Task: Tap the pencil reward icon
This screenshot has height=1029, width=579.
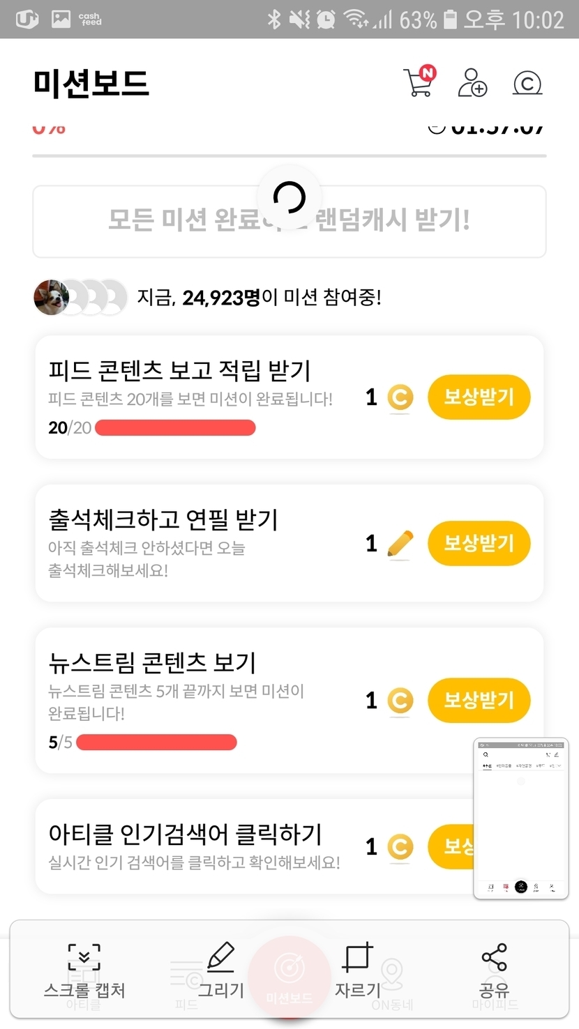Action: [x=400, y=544]
